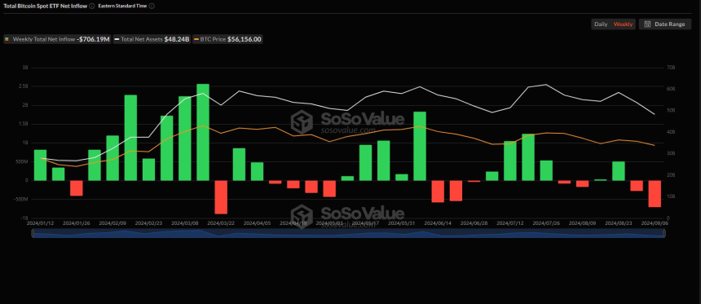Screen dimensions: 701x304
Task: Click the green bar for 2024/05/31
Action: [402, 178]
